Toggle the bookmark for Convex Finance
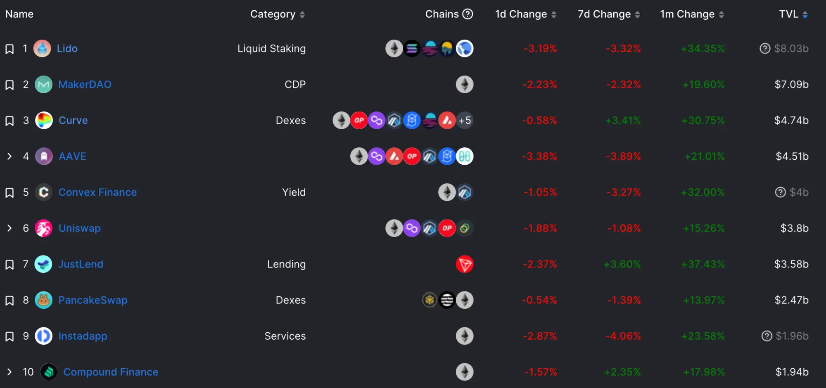The image size is (826, 388). tap(9, 193)
